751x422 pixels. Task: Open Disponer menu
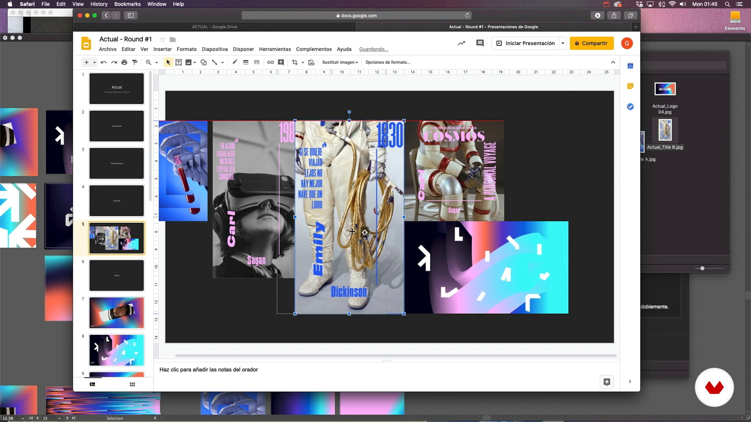[x=243, y=49]
